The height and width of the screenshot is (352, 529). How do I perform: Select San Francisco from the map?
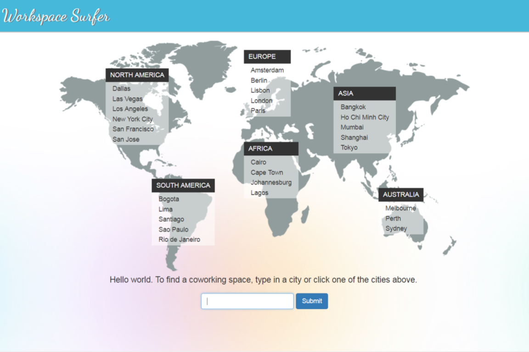[x=133, y=129]
